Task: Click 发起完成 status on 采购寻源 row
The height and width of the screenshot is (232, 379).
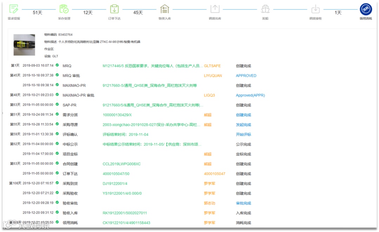Action: pyautogui.click(x=244, y=125)
